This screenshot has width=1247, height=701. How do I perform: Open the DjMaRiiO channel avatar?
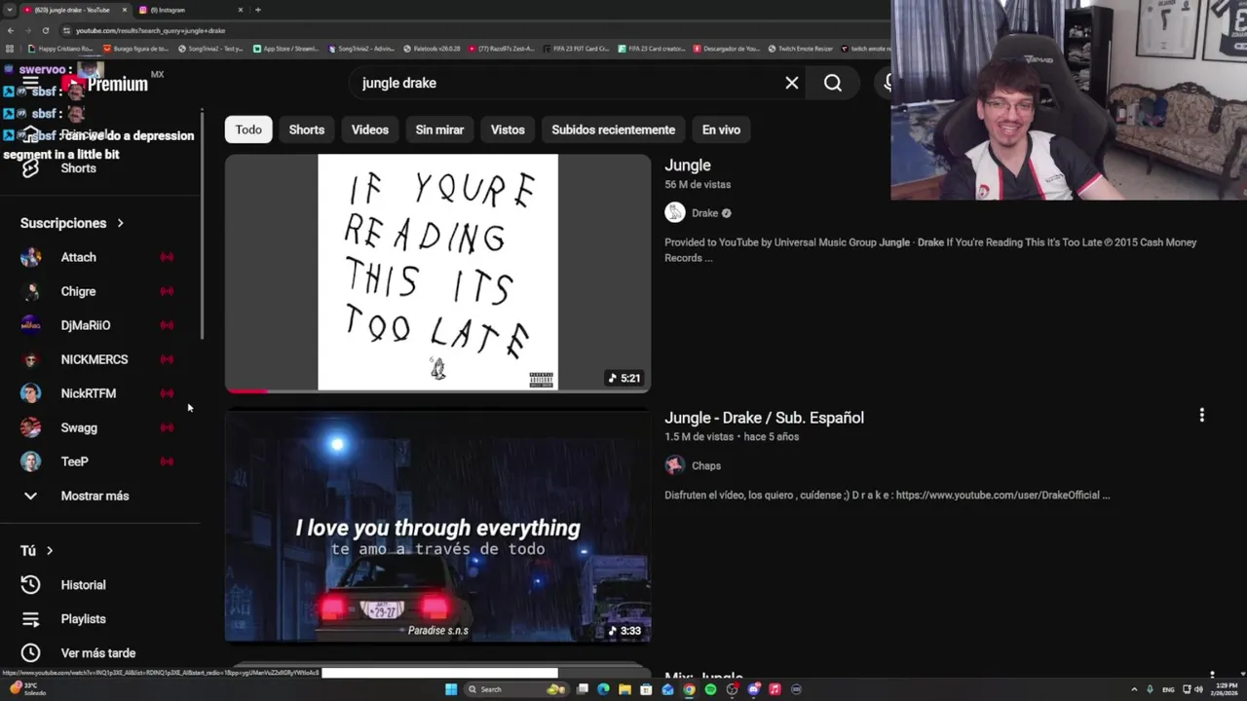tap(31, 325)
